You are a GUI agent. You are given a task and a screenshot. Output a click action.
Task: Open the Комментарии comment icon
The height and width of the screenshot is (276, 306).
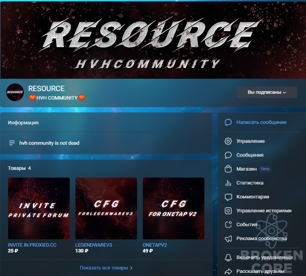point(228,197)
